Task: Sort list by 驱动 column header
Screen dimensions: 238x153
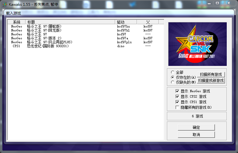Action: [126, 22]
